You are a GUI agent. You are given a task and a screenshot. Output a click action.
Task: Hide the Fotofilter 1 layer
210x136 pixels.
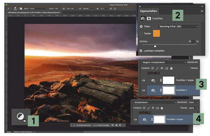(143, 90)
